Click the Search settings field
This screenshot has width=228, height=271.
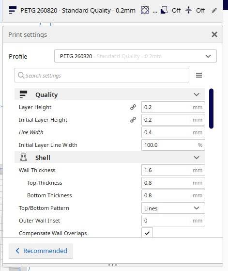(102, 75)
